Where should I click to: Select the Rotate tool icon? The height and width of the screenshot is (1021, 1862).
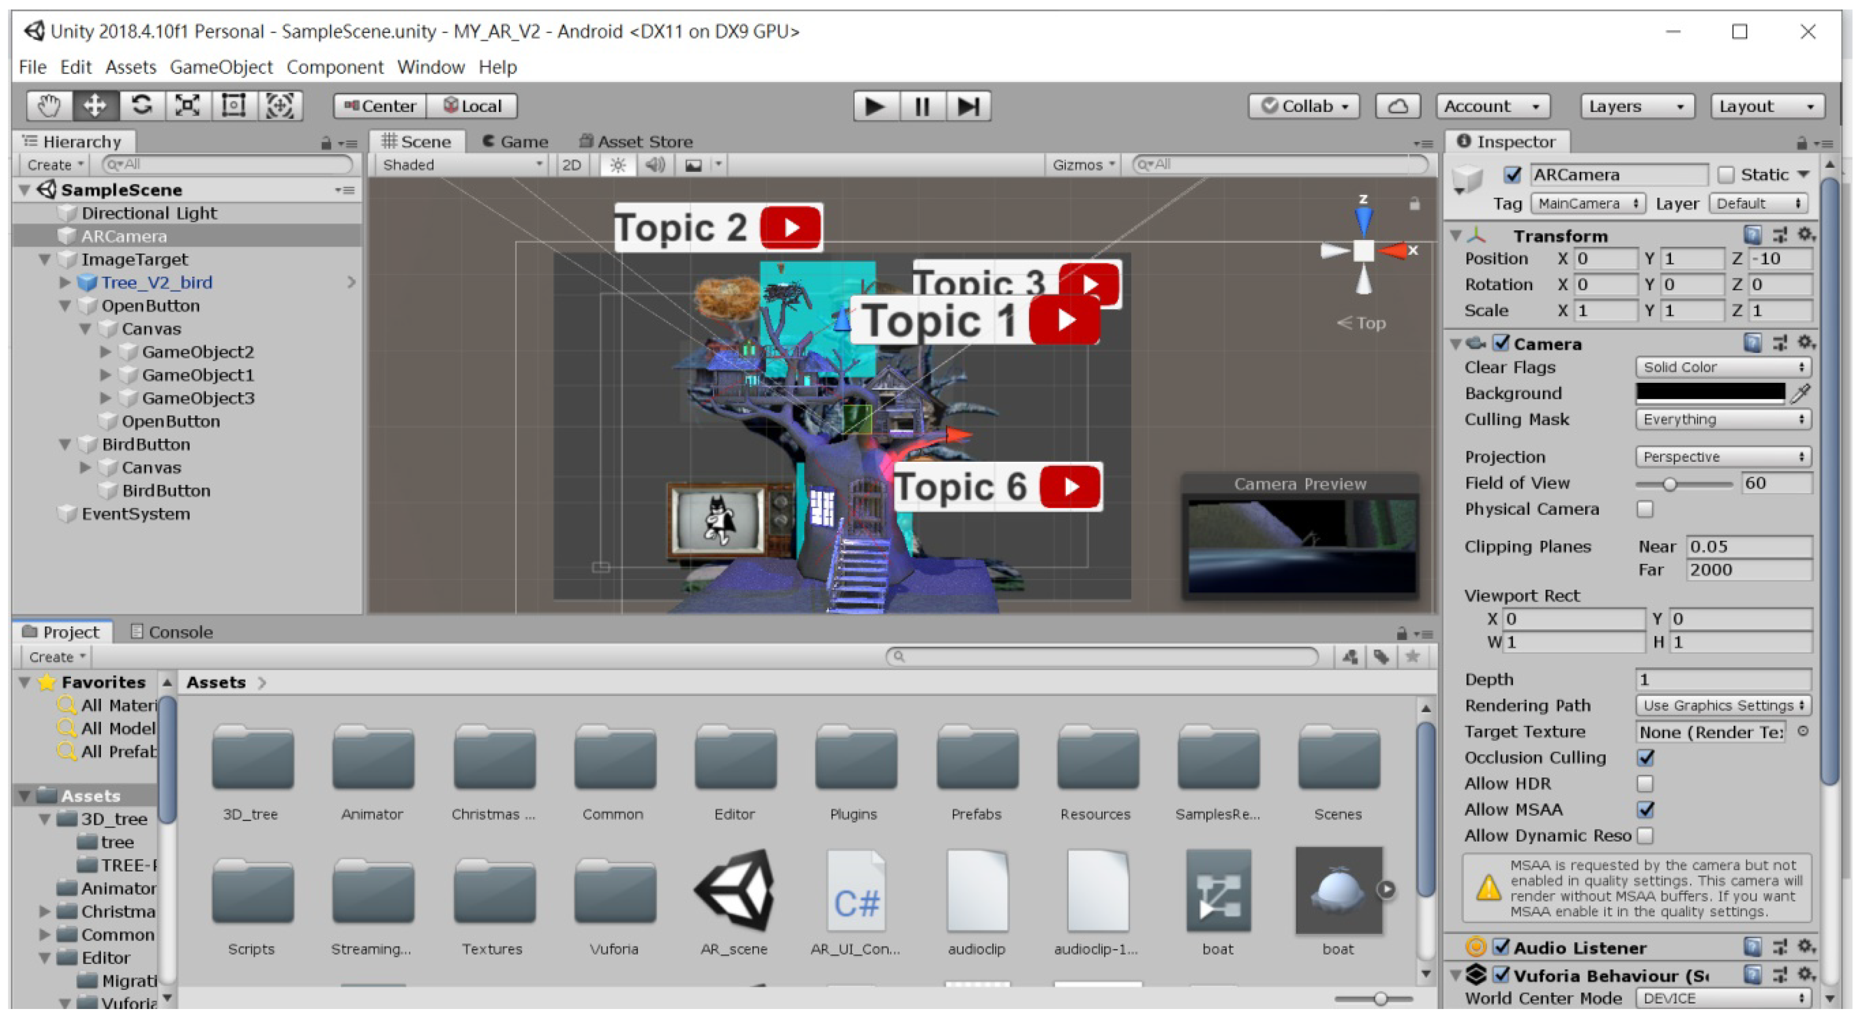click(141, 106)
